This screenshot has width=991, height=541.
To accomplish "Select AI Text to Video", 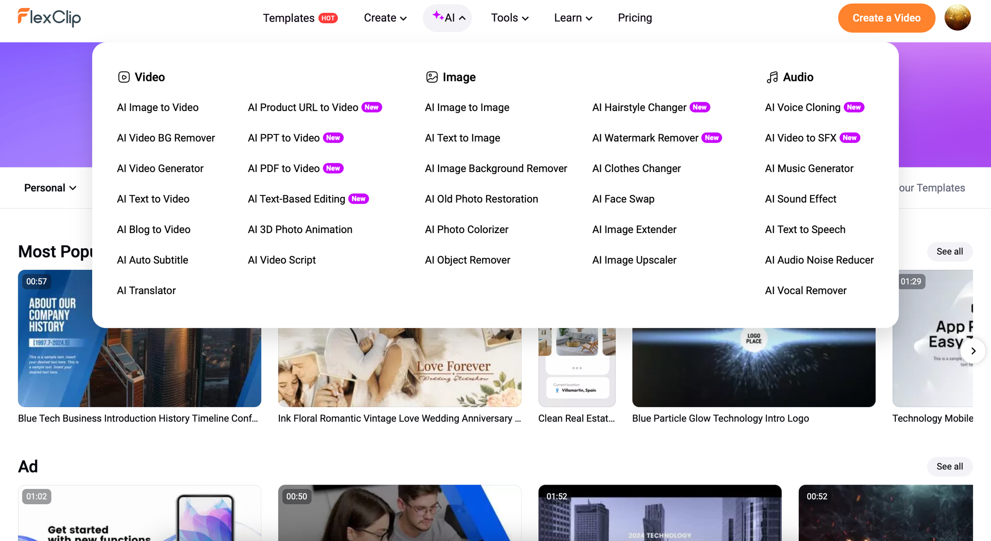I will coord(153,199).
